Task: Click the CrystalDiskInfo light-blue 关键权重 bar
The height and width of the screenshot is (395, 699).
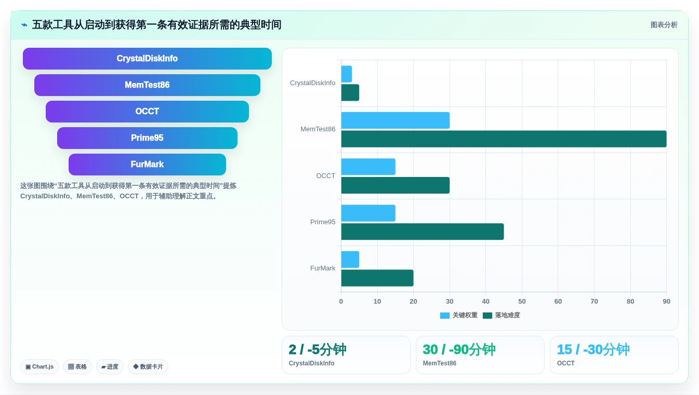Action: pyautogui.click(x=347, y=74)
